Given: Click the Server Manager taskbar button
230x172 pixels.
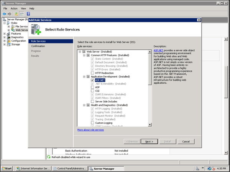Looking at the screenshot, I should pyautogui.click(x=106, y=169).
